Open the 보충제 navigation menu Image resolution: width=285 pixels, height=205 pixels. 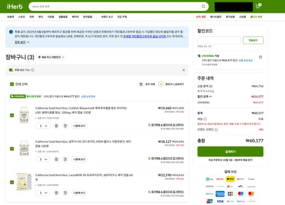point(10,17)
